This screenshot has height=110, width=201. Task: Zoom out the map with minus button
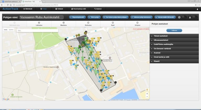pos(147,97)
